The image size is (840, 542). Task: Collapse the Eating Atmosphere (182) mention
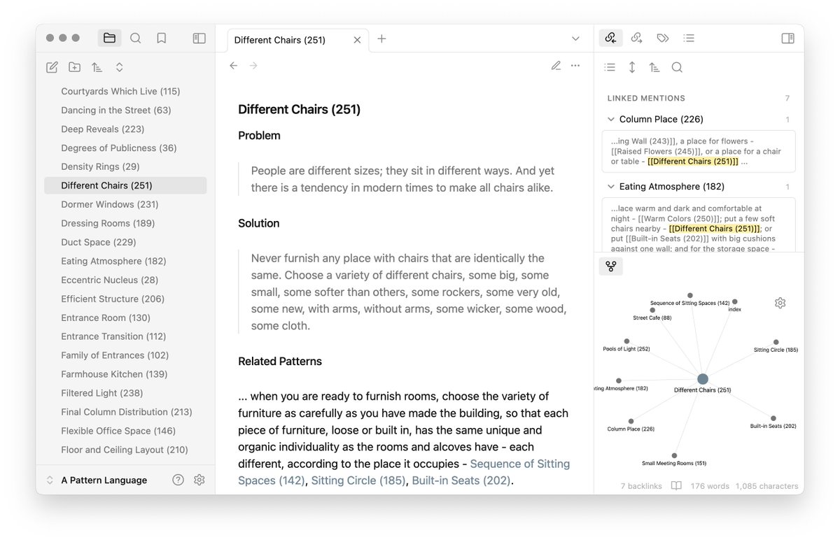pos(611,187)
